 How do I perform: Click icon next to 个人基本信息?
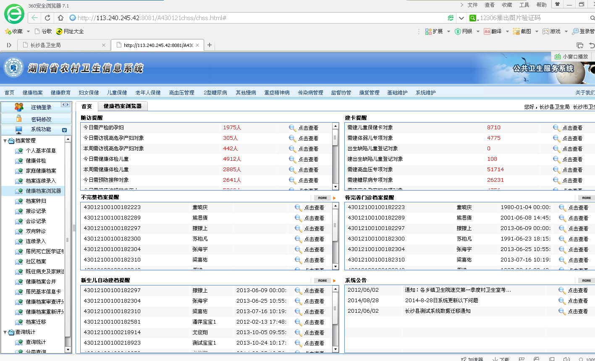pyautogui.click(x=19, y=151)
